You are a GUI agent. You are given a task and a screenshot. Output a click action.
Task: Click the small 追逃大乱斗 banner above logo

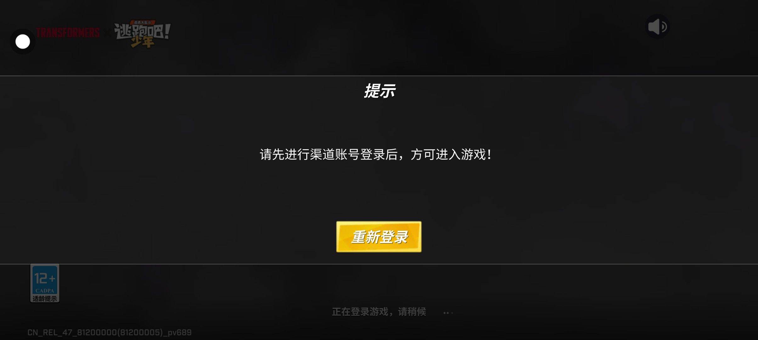(x=142, y=22)
